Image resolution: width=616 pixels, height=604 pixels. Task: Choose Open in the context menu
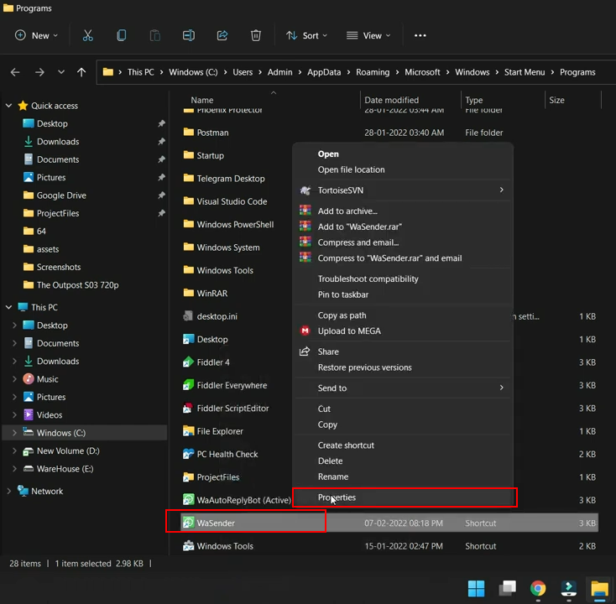[403, 154]
